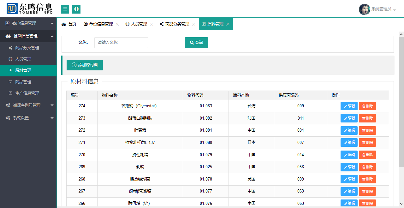The width and height of the screenshot is (404, 208).
Task: Switch to the 商品分类管理 tab
Action: tap(177, 24)
